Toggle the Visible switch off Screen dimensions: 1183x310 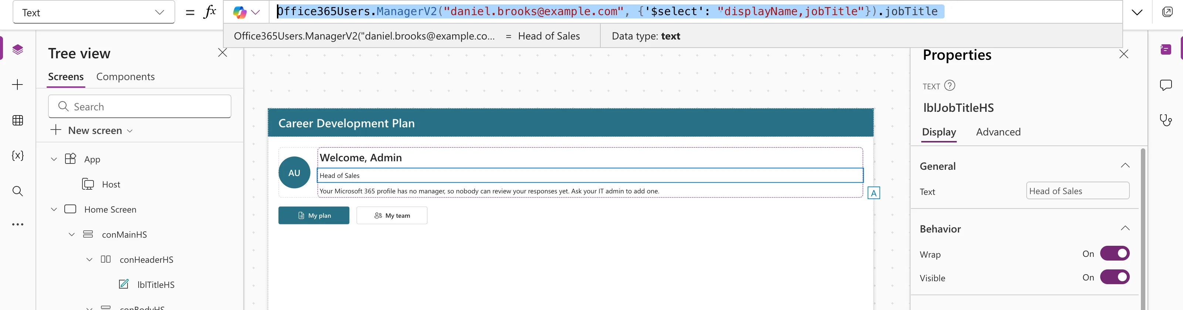(1115, 278)
